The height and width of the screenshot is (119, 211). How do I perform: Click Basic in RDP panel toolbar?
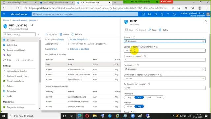[x=152, y=30]
